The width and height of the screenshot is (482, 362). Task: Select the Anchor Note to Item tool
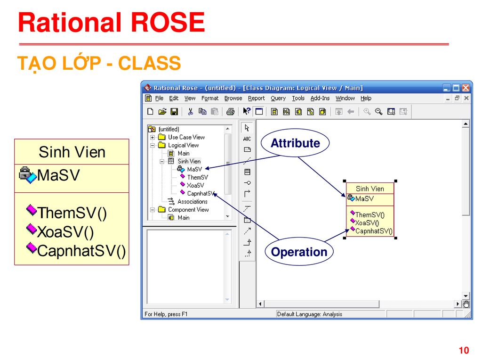[x=247, y=161]
